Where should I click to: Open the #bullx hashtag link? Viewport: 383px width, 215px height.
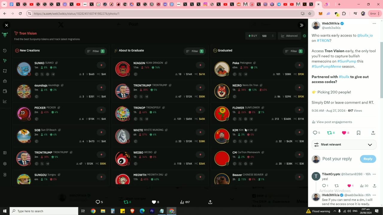(344, 77)
